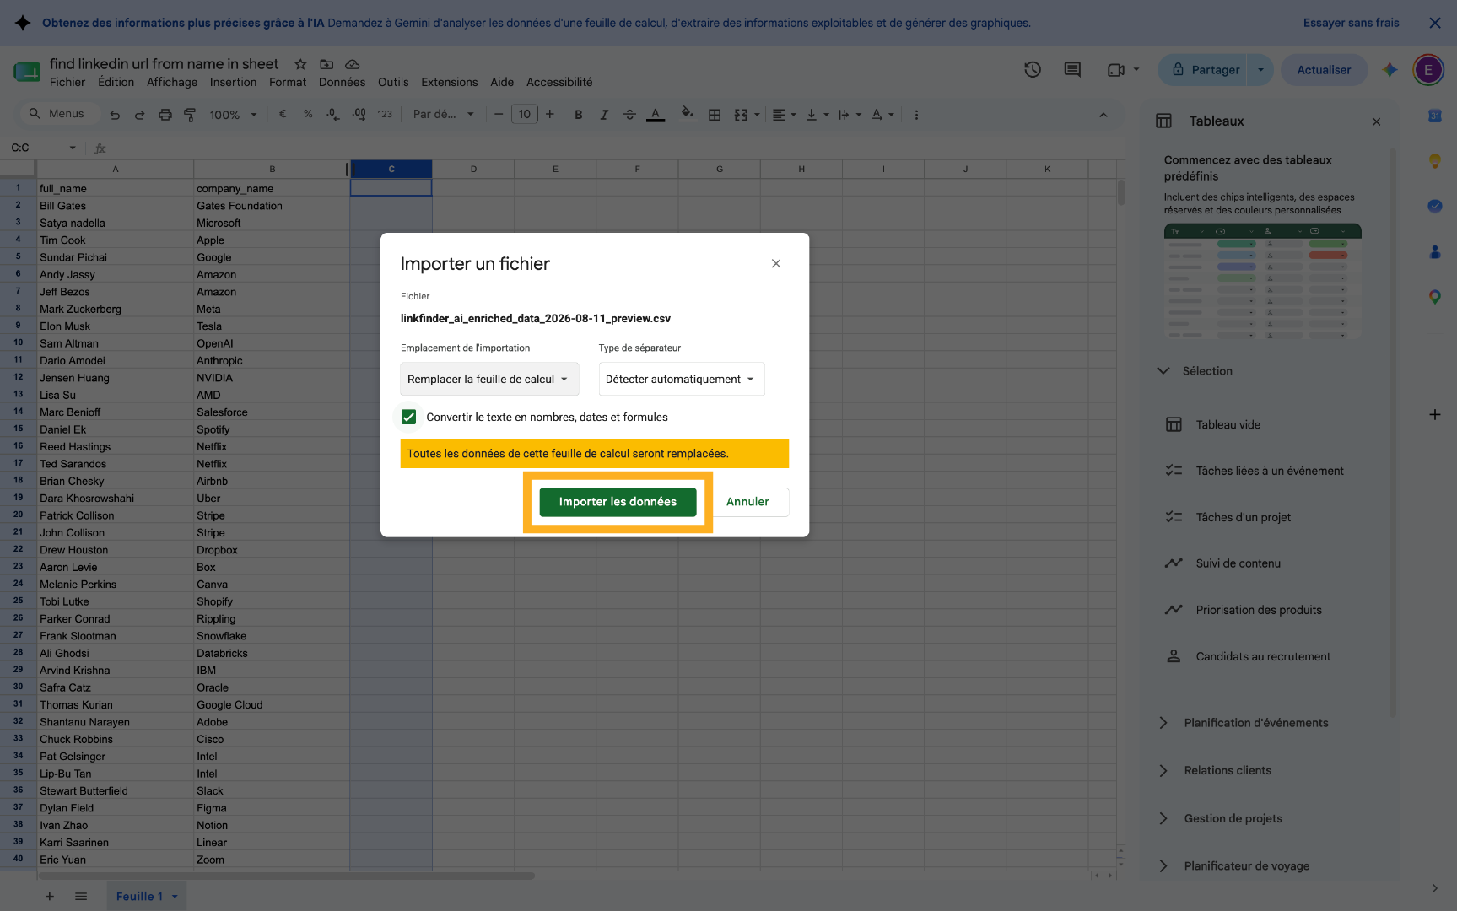Toggle strikethrough formatting
The image size is (1457, 911).
point(629,115)
